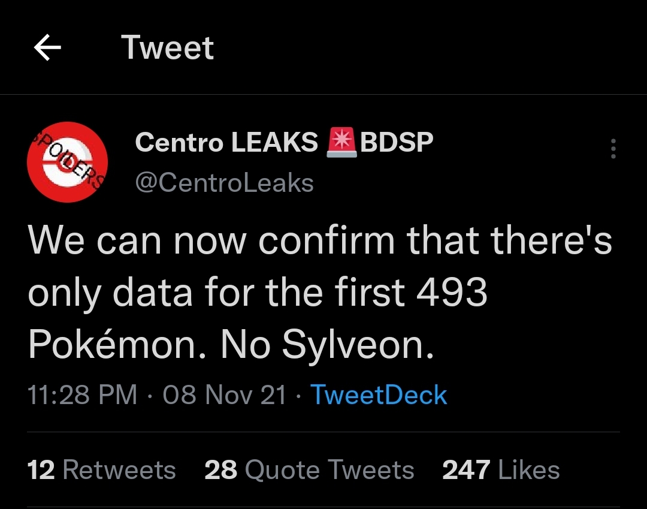Click the BDSP text in display name

[397, 143]
